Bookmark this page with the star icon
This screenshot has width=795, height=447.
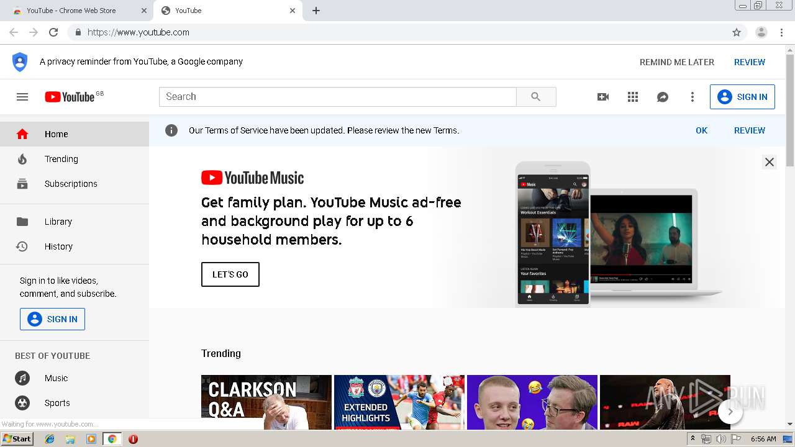coord(737,32)
